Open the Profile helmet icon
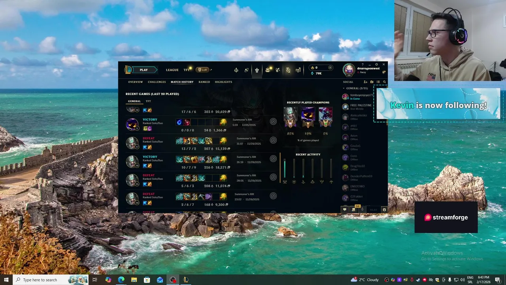The height and width of the screenshot is (285, 506). tap(257, 70)
